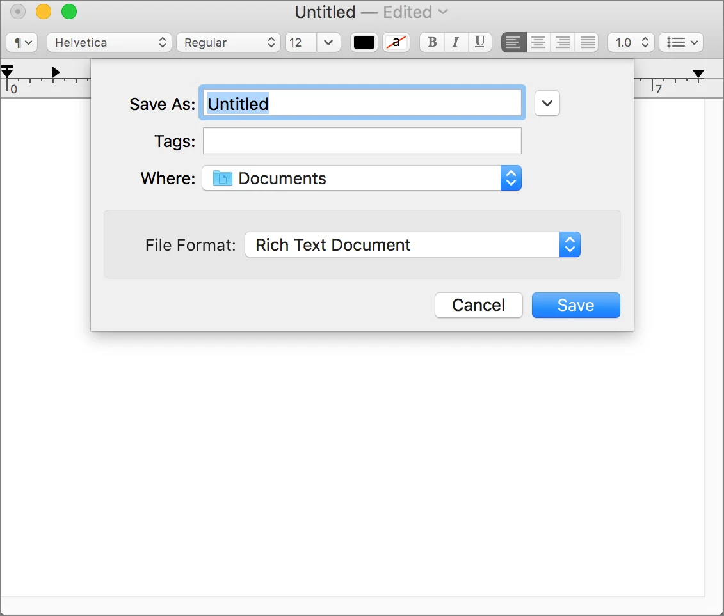
Task: Change File Format from Rich Text Document
Action: [412, 244]
